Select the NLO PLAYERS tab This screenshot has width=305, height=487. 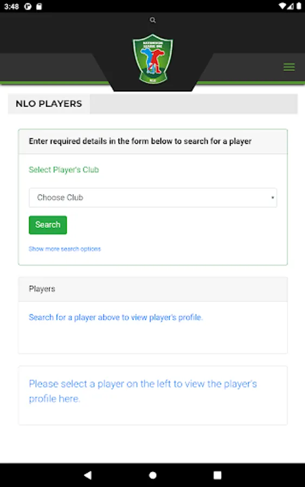(49, 104)
